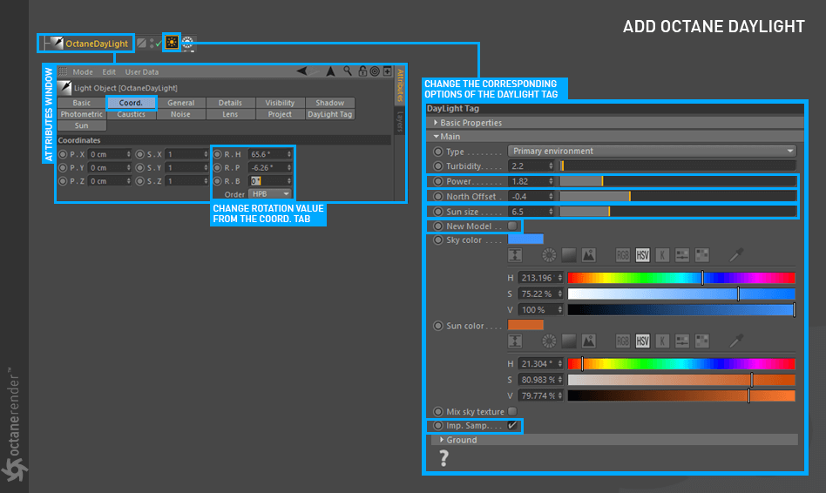Activate eyedropper for Sun color
This screenshot has height=493, width=826.
tap(736, 341)
